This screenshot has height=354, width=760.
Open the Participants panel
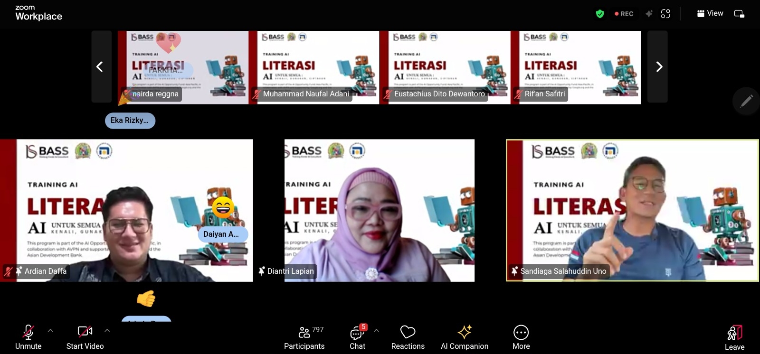pos(304,337)
